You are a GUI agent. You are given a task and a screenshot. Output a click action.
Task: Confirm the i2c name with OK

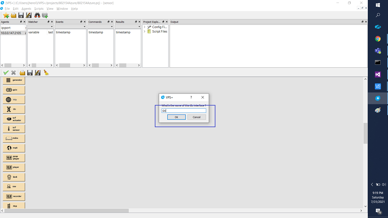tap(176, 117)
